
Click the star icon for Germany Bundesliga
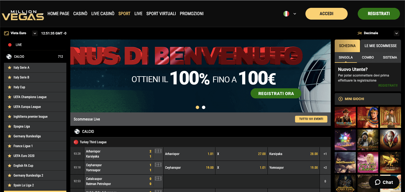click(x=10, y=136)
